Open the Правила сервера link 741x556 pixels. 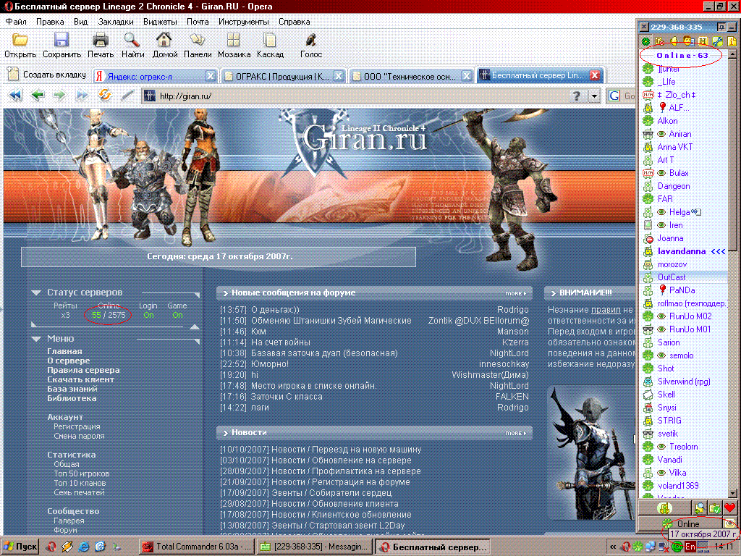pos(83,370)
